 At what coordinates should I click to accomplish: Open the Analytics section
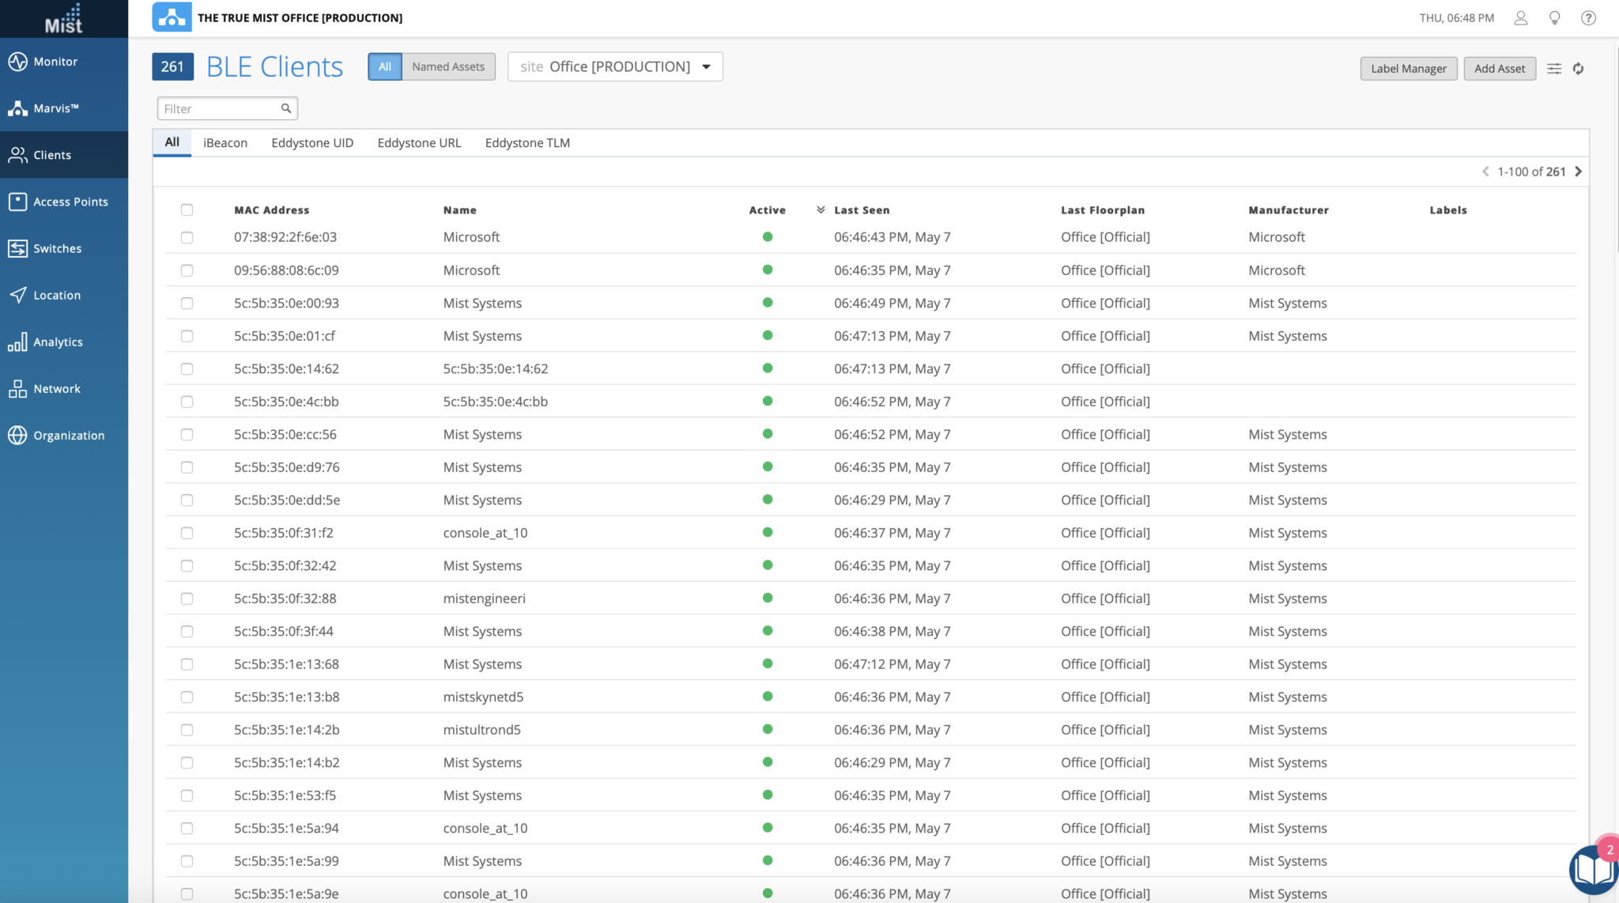tap(58, 342)
